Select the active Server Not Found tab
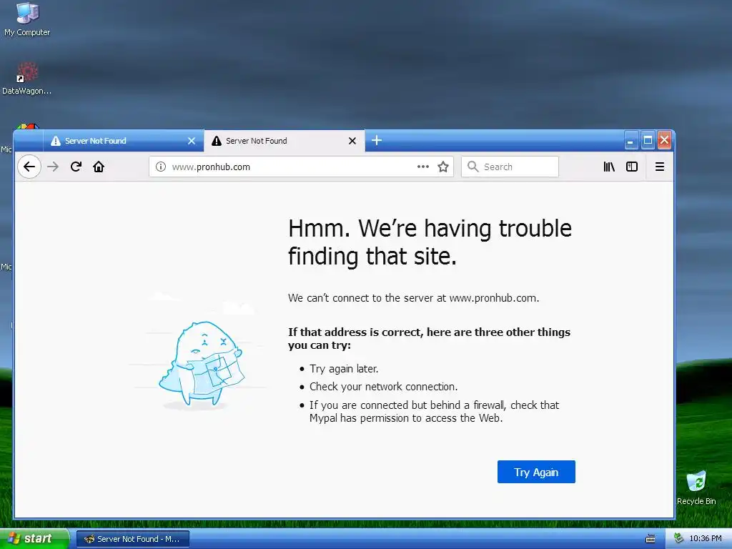The image size is (732, 549). (285, 141)
